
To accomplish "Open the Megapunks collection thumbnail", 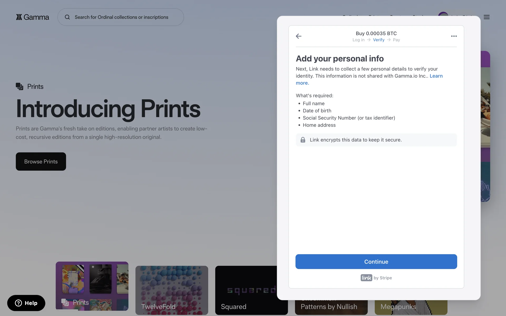I will click(411, 307).
